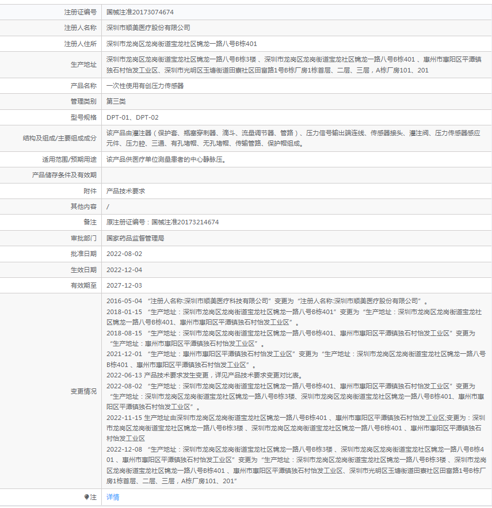Select the text 该产品供医疗单位测量患者的中心静脉压
Image resolution: width=492 pixels, height=508 pixels.
point(166,159)
